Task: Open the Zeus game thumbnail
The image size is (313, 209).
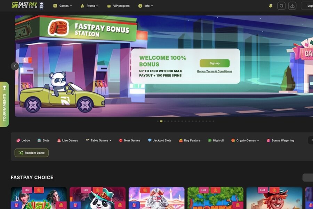Action: pyautogui.click(x=156, y=198)
